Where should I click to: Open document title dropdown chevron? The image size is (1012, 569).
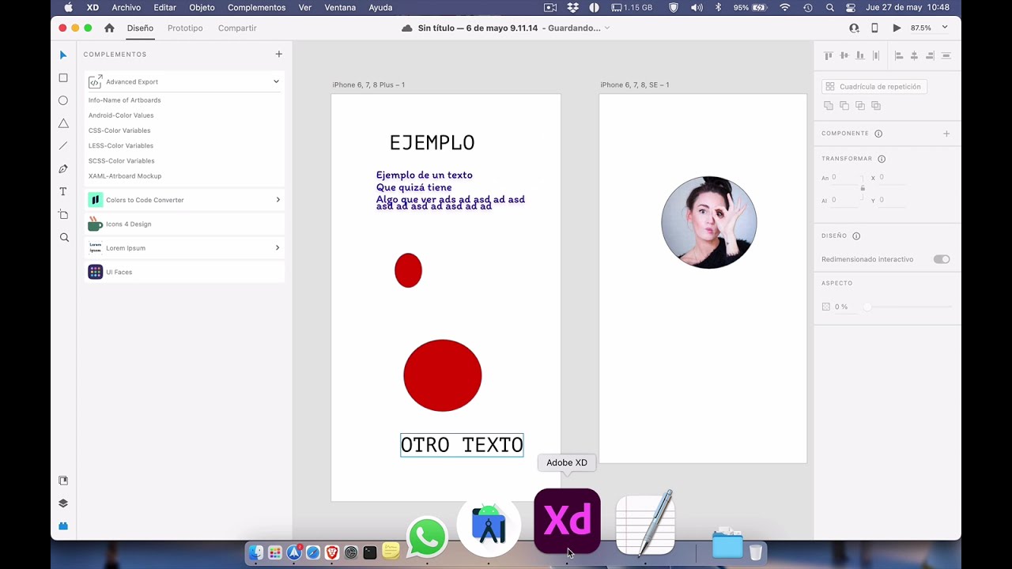click(x=607, y=28)
